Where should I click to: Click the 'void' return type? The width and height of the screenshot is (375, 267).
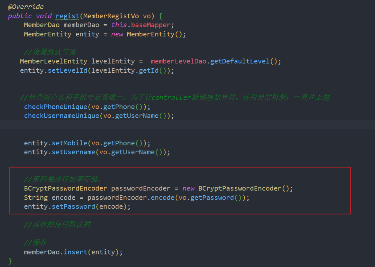[x=44, y=16]
